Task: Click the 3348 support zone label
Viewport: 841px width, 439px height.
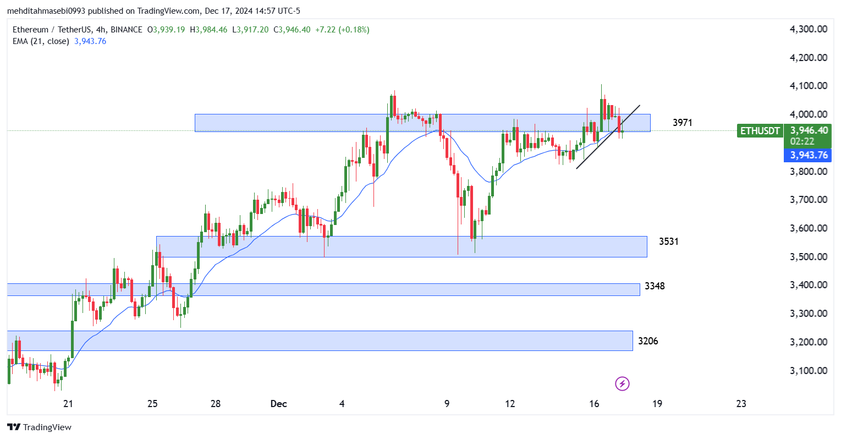Action: (x=655, y=286)
